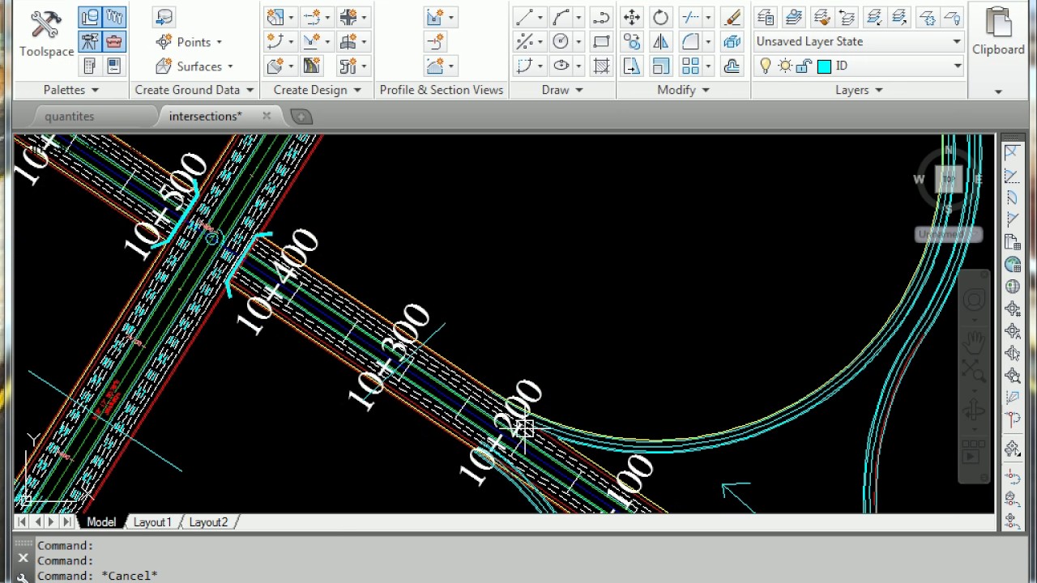This screenshot has height=583, width=1037.
Task: Click the Rectangle draw tool
Action: click(601, 41)
